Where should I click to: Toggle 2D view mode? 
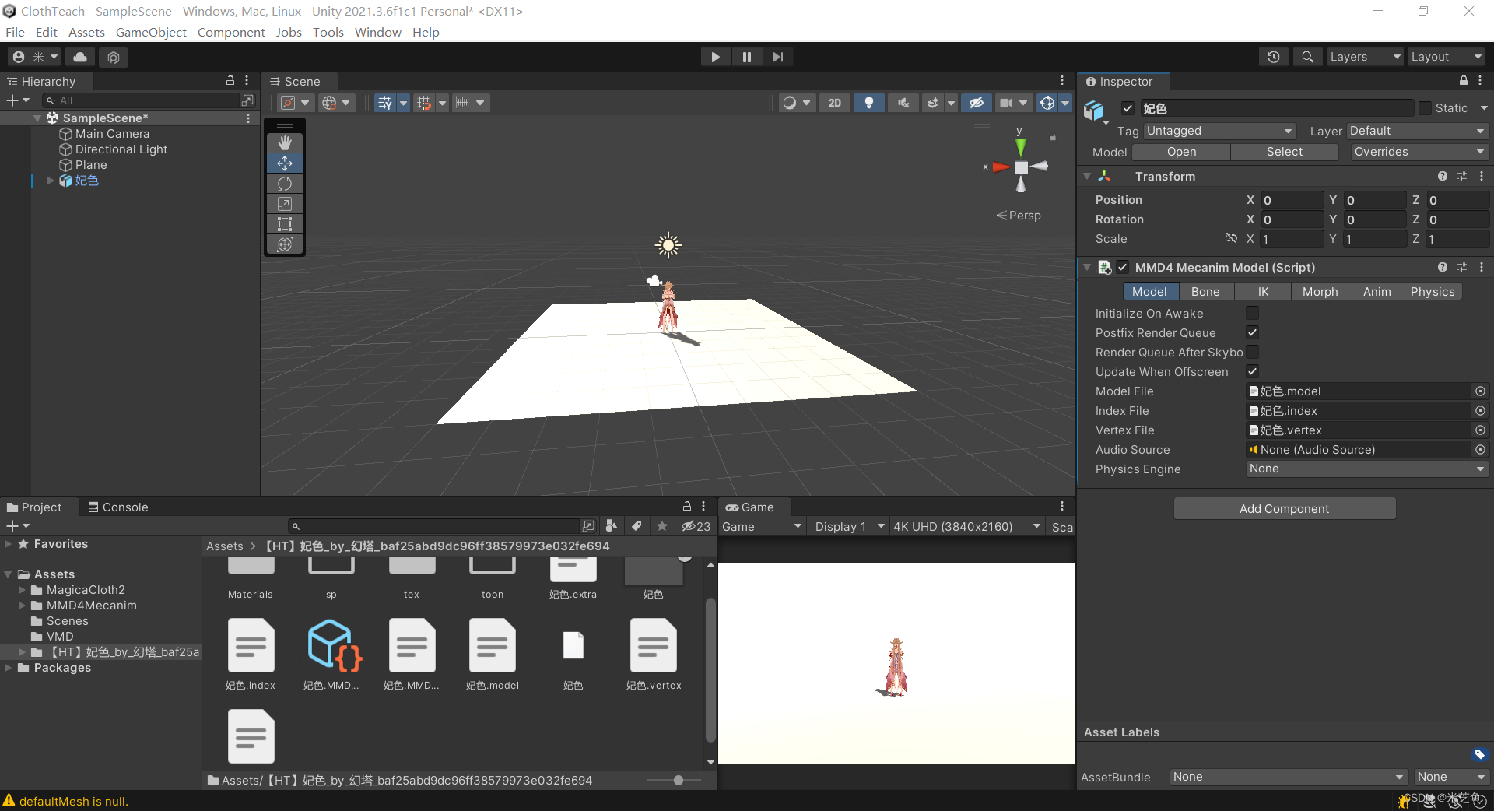click(835, 103)
